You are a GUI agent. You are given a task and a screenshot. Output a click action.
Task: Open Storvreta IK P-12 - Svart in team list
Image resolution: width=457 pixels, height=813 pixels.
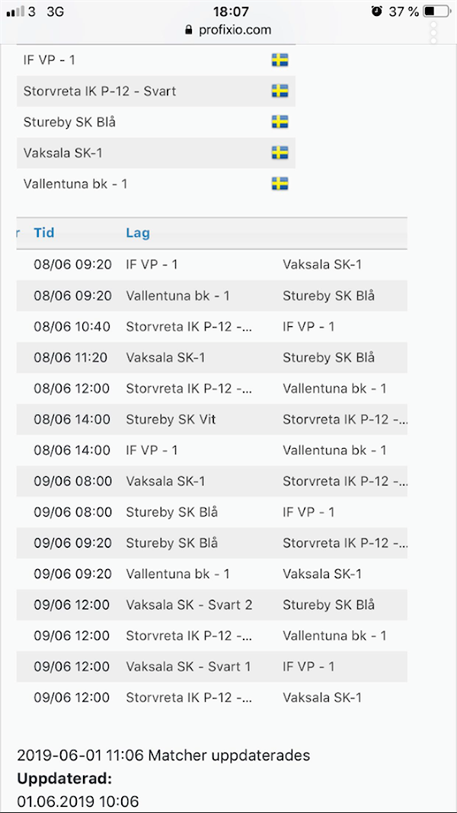[100, 91]
